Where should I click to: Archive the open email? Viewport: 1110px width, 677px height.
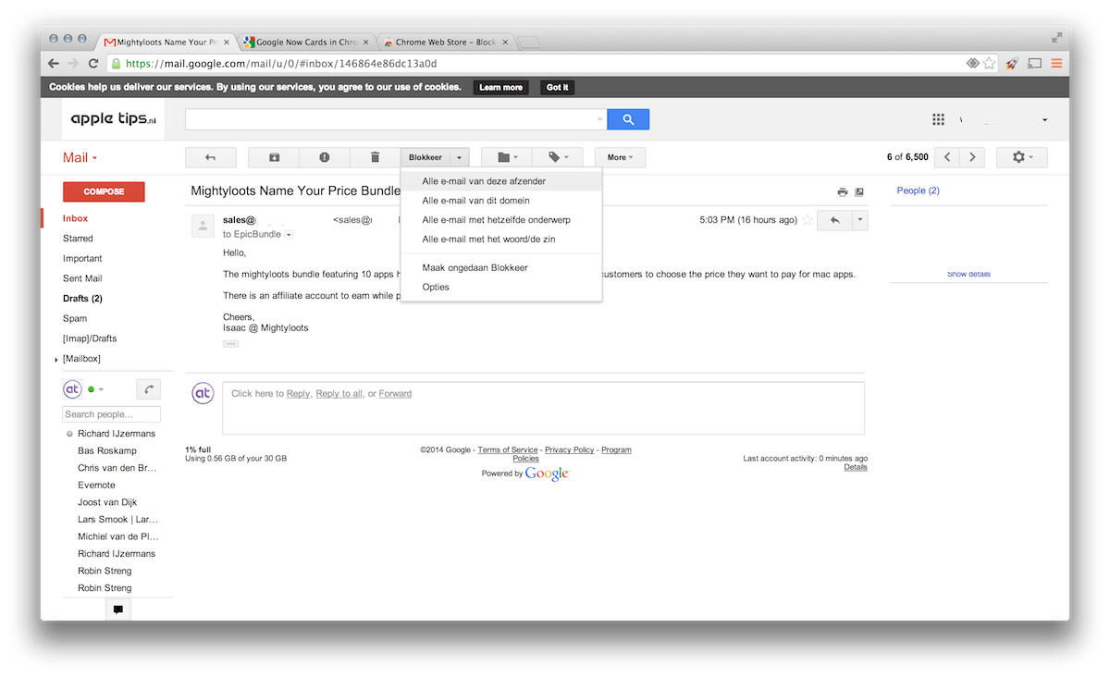pos(274,157)
